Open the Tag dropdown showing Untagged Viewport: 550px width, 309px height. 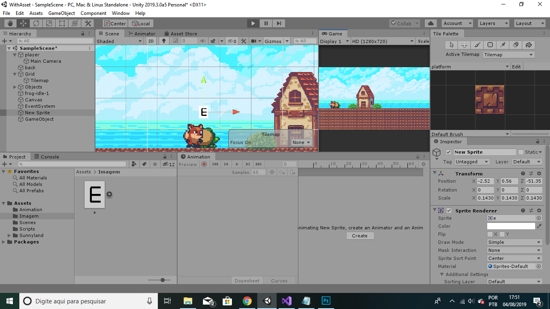pos(472,162)
